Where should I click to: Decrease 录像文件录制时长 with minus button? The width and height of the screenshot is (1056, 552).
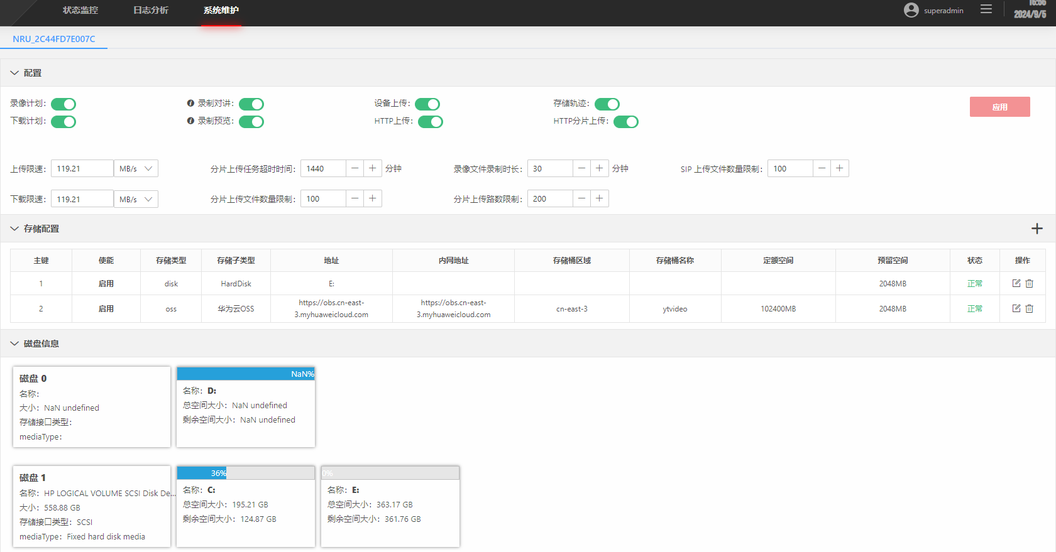point(582,168)
